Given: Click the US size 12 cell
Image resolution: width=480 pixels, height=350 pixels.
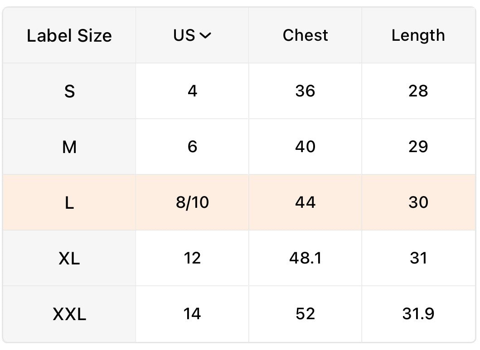Looking at the screenshot, I should 192,258.
